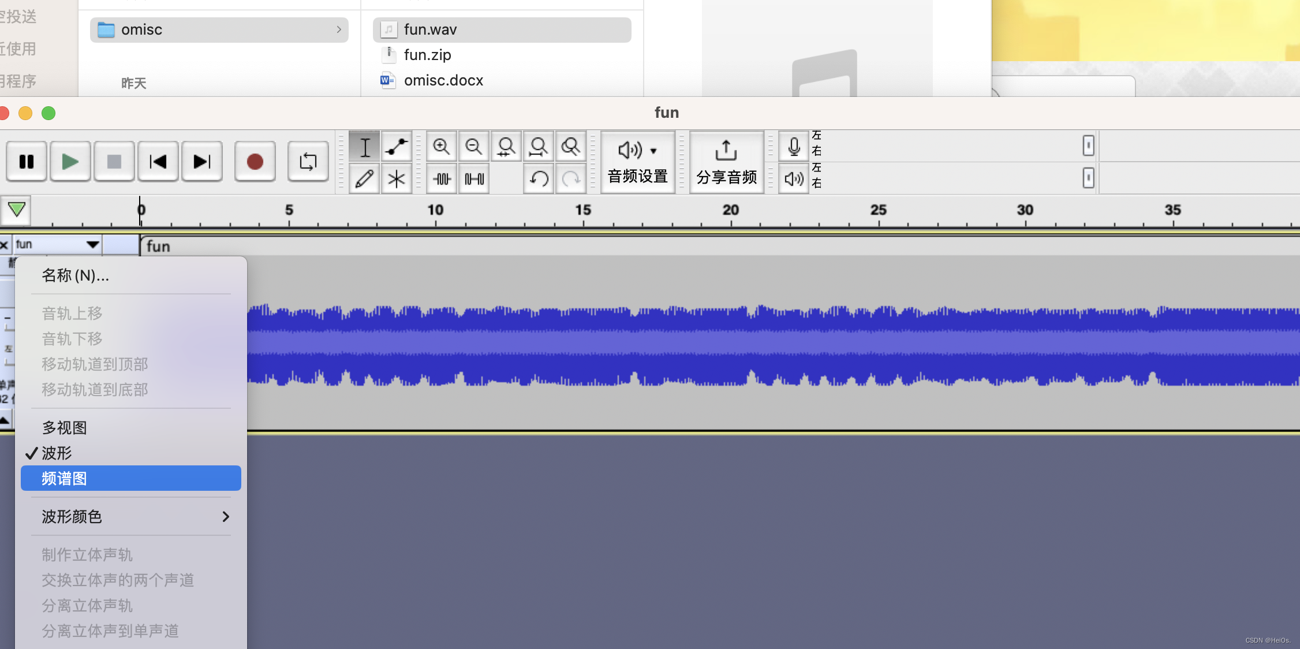
Task: Choose 名称 (N)... menu entry
Action: tap(75, 276)
